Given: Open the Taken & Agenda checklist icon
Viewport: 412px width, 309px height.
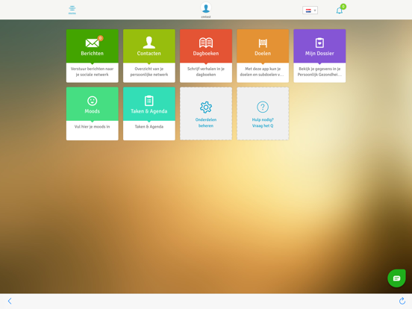Looking at the screenshot, I should (149, 101).
